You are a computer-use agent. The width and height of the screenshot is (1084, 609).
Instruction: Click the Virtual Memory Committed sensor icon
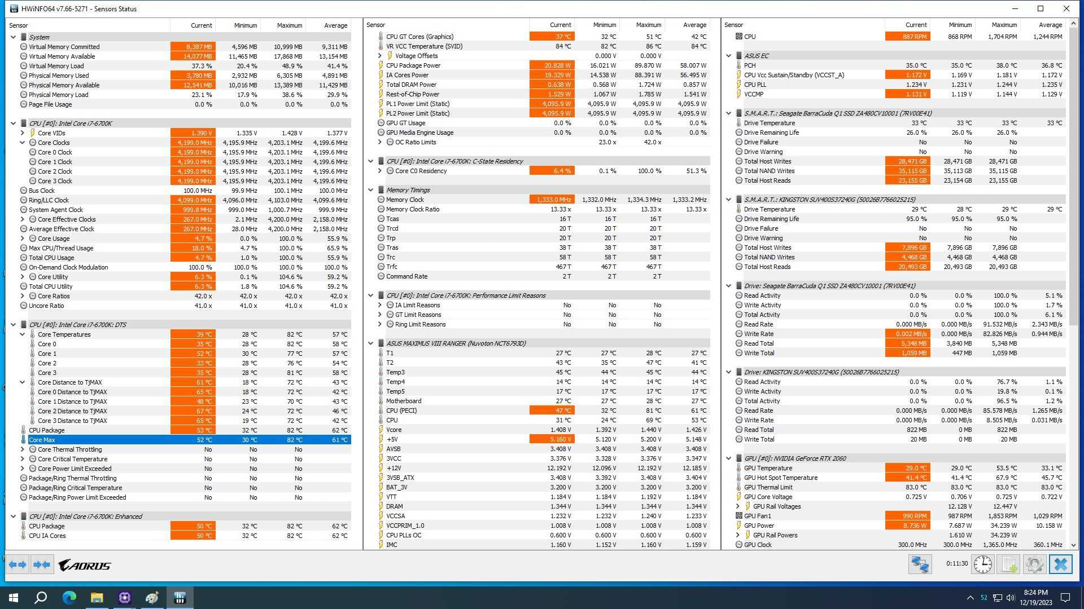pyautogui.click(x=24, y=47)
